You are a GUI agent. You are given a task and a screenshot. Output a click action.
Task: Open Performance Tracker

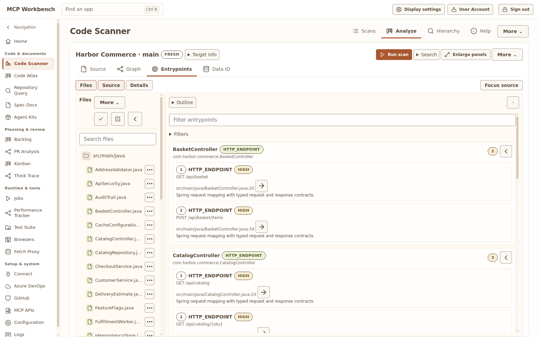[28, 213]
